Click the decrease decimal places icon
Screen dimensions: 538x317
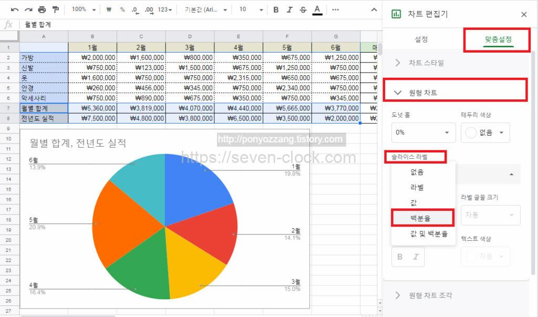pos(135,9)
